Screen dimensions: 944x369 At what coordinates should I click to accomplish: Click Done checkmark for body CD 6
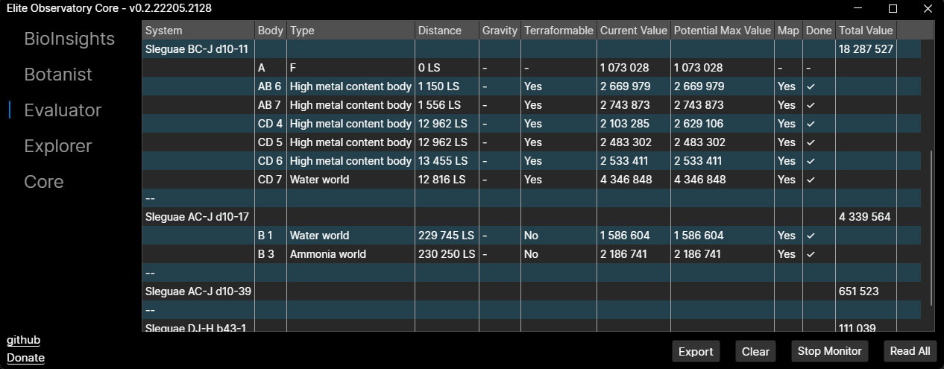811,161
